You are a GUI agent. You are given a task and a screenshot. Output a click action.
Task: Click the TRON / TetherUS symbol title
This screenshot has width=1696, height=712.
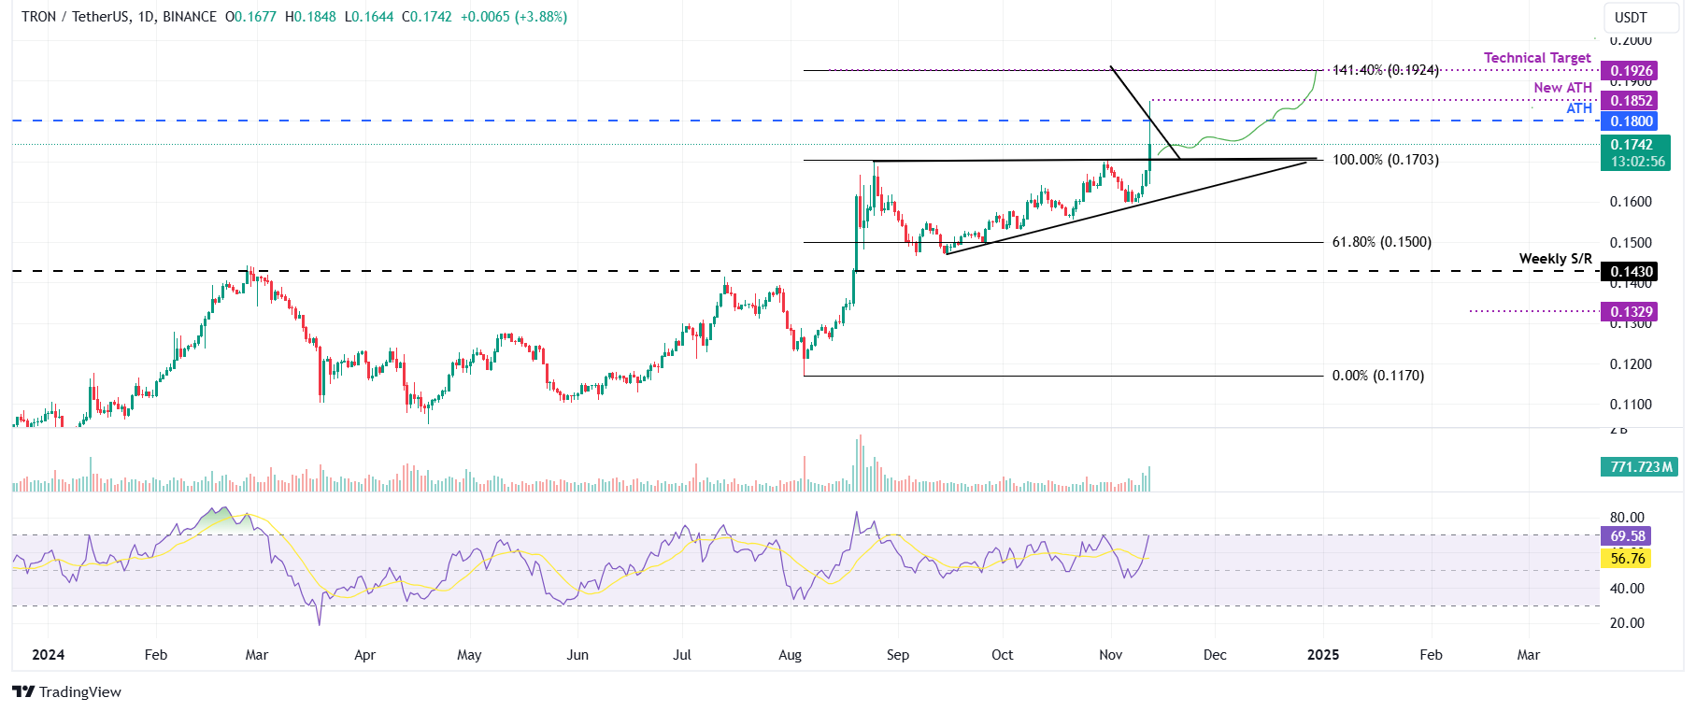point(77,17)
